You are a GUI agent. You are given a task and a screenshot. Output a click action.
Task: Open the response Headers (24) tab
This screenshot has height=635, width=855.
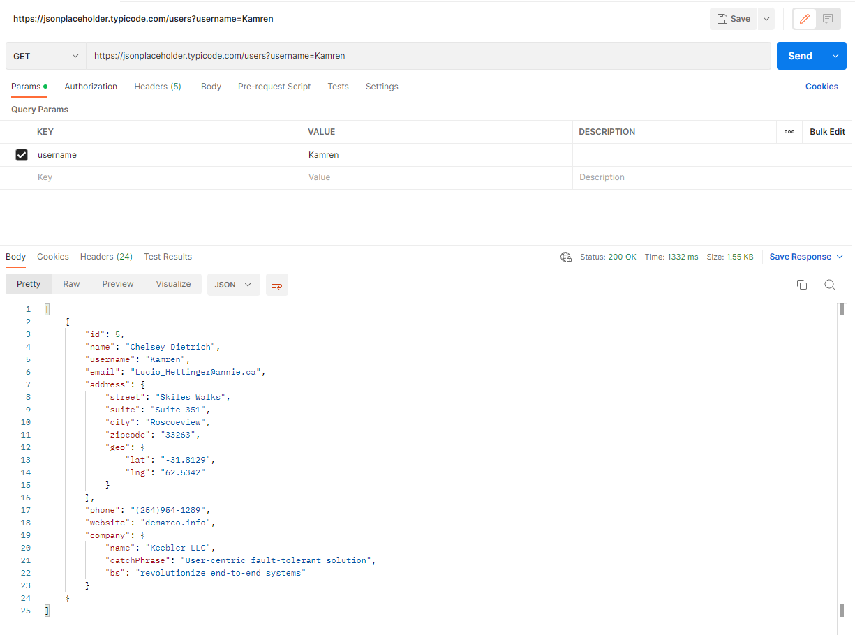(106, 257)
